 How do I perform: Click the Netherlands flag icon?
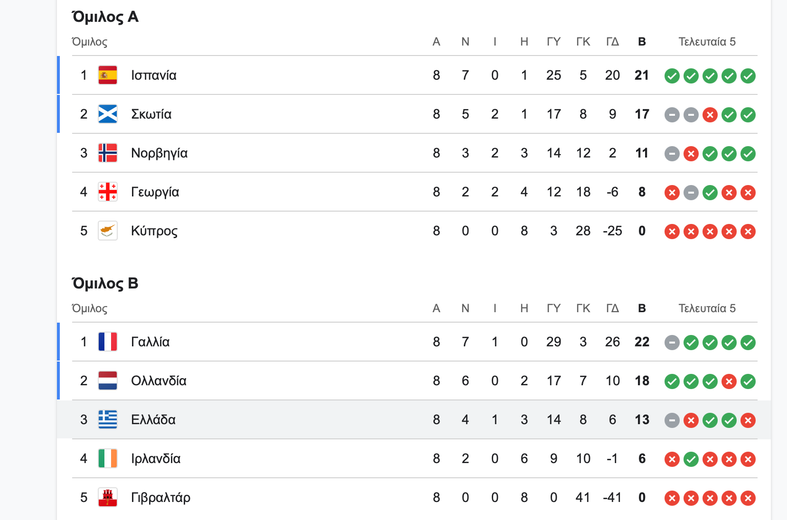pos(108,381)
